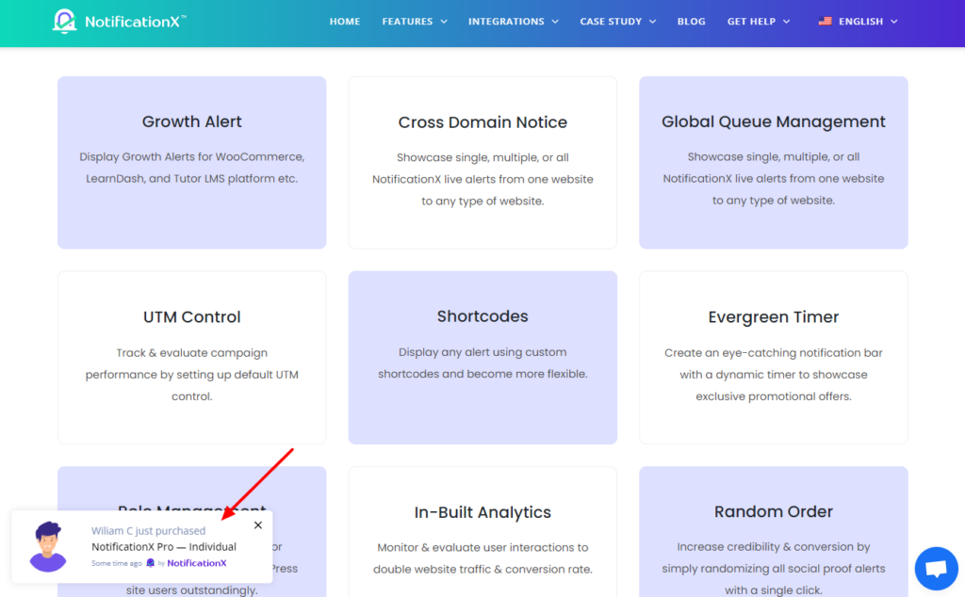Click the US flag icon beside English

click(825, 21)
